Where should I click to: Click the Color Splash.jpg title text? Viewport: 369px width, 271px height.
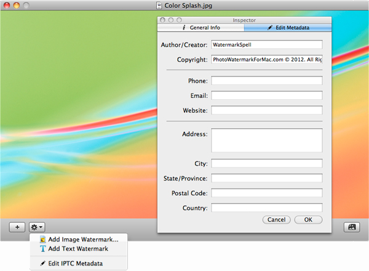(x=188, y=6)
